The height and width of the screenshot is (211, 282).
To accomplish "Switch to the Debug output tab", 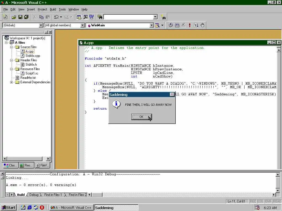I will coord(34,195).
